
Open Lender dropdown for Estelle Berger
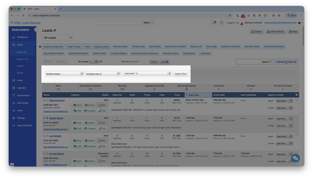285,126
